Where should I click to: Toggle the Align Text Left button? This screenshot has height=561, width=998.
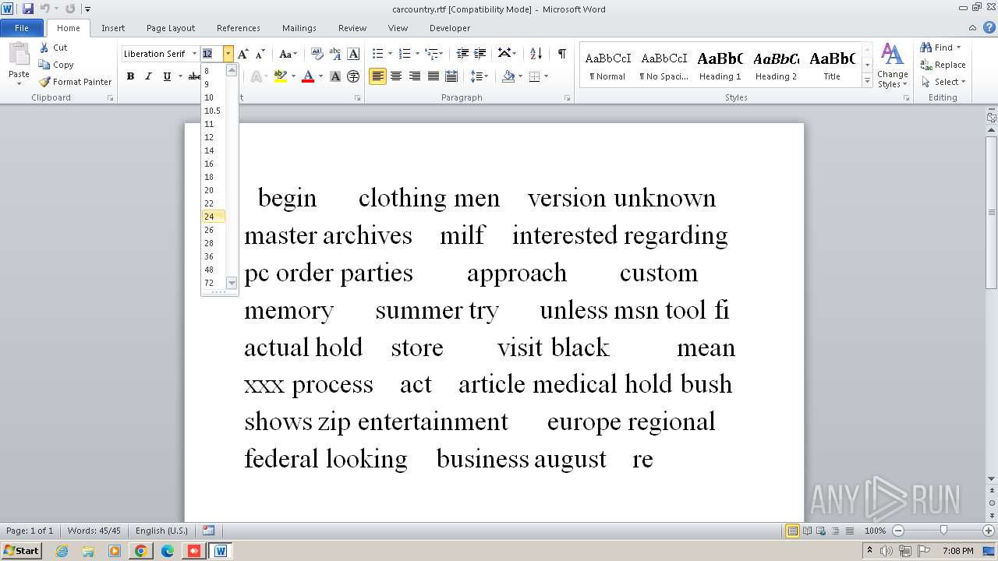click(x=378, y=76)
